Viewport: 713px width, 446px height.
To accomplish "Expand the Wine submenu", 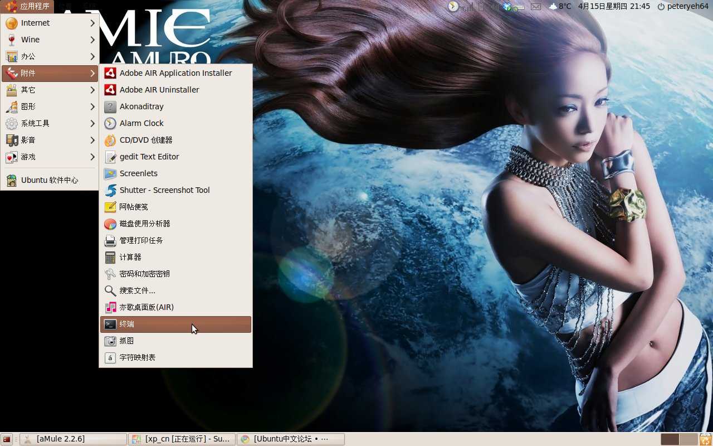I will coord(50,40).
